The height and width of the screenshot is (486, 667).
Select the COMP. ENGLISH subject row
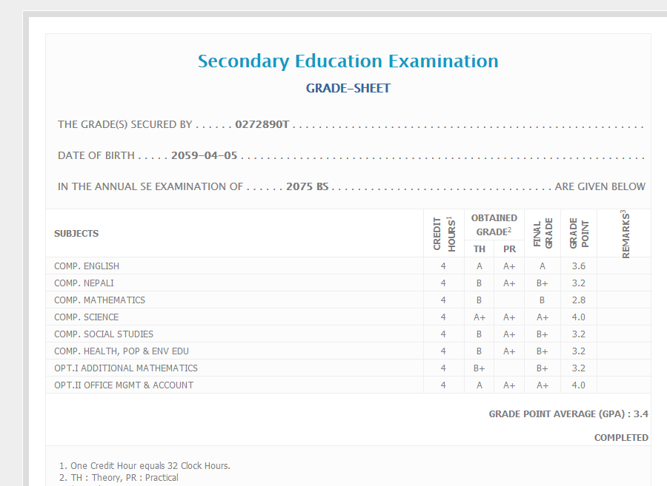pos(87,266)
